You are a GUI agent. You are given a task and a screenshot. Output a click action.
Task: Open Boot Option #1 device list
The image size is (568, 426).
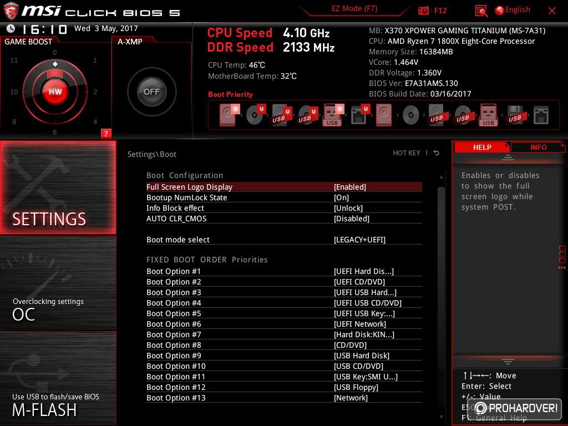click(284, 271)
